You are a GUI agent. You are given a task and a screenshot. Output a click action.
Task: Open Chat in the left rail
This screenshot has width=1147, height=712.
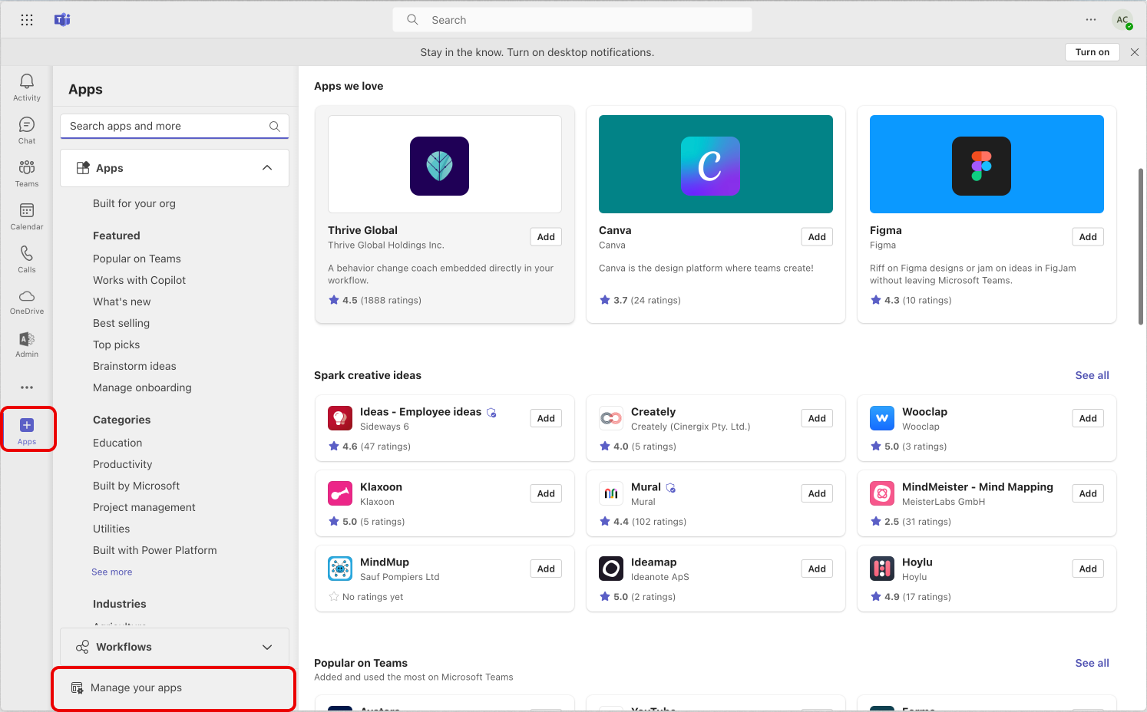pyautogui.click(x=27, y=130)
